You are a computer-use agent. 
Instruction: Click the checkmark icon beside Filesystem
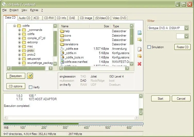click(30, 76)
